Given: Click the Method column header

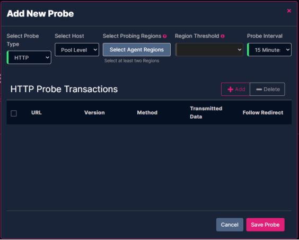Looking at the screenshot, I should 147,112.
